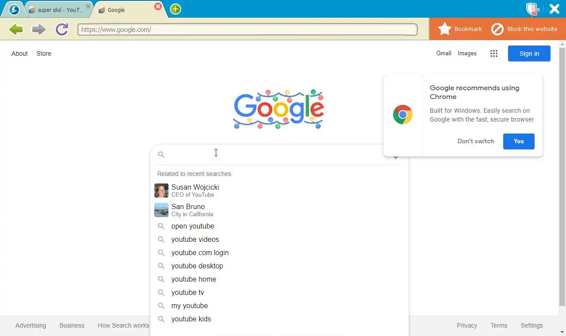The width and height of the screenshot is (566, 336).
Task: Open the shield security icon
Action: 532,9
